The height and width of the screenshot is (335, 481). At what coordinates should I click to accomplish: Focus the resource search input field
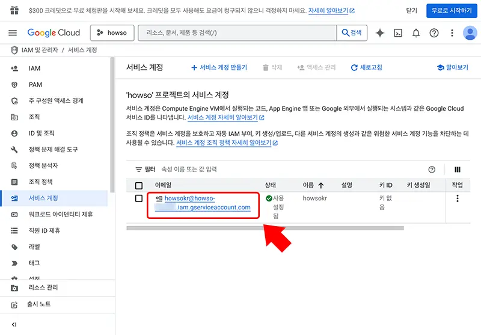(x=237, y=33)
